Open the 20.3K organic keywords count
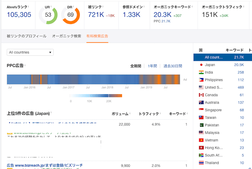The width and height of the screenshot is (252, 169). pyautogui.click(x=162, y=15)
